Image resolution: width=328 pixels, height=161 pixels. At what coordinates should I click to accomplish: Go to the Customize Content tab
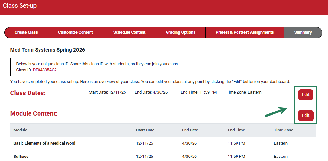(x=75, y=32)
